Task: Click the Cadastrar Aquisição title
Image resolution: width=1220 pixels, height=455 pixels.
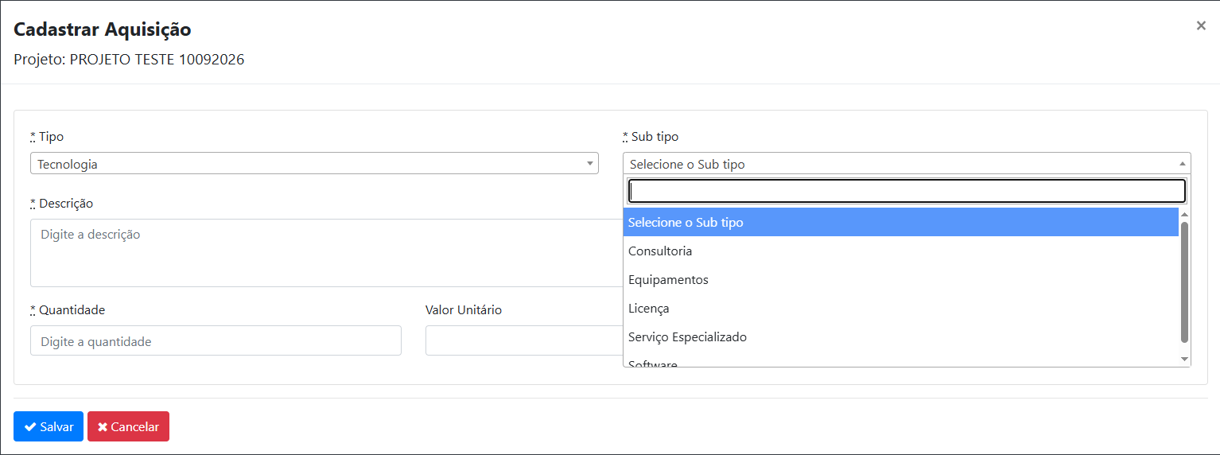Action: pos(103,30)
